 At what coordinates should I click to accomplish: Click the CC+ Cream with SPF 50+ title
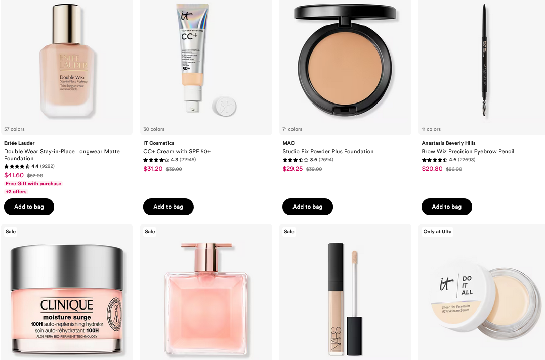pos(177,151)
